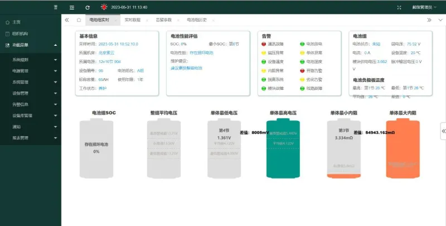Collapse the 功能菜单 section arrow
Image resolution: width=446 pixels, height=226 pixels.
point(55,45)
